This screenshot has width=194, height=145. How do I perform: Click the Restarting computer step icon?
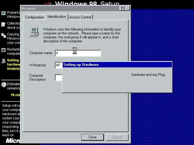click(x=3, y=50)
